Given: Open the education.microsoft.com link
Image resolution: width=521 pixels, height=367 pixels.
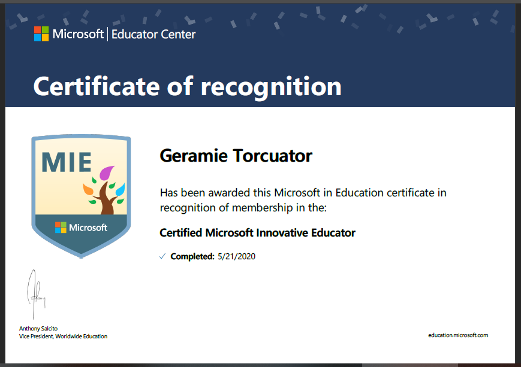Looking at the screenshot, I should tap(459, 335).
